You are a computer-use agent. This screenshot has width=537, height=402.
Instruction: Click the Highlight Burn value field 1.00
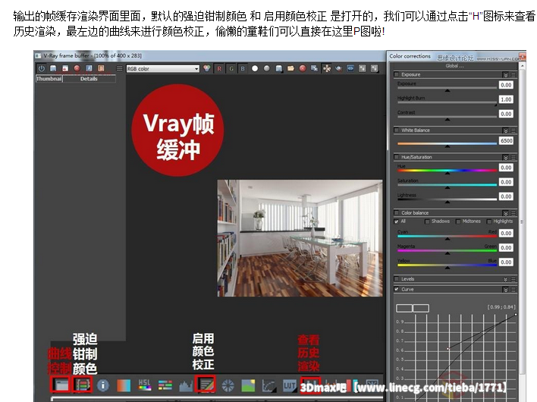point(506,99)
